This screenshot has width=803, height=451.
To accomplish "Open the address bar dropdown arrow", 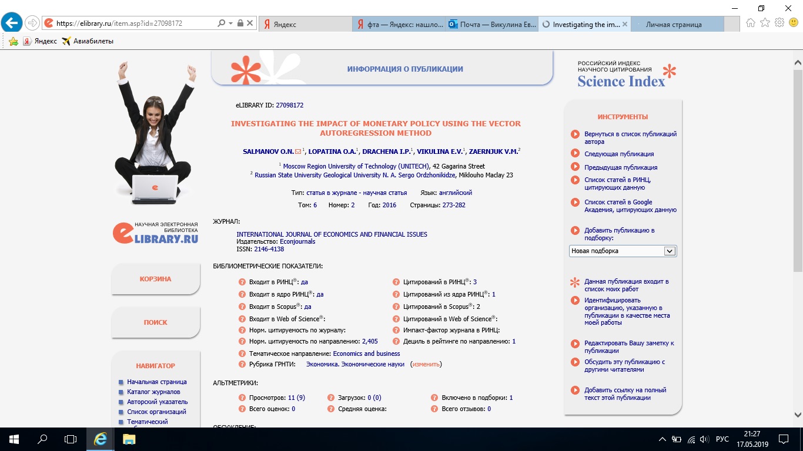I will [x=230, y=23].
